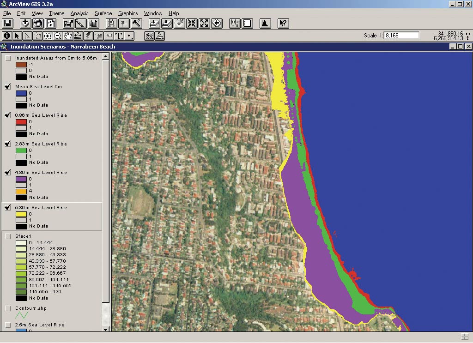
Task: Enable the Sface1 theme checkbox
Action: [x=8, y=236]
